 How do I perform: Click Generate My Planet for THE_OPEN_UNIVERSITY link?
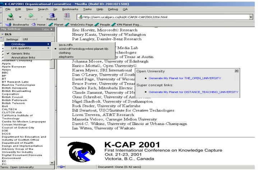(x=185, y=78)
